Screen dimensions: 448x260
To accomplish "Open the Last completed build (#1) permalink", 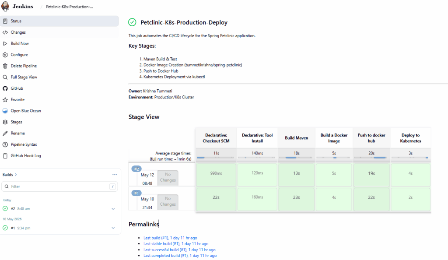I will click(x=180, y=256).
